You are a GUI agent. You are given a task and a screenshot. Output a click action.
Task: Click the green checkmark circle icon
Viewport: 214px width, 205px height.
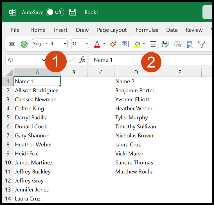[24, 44]
